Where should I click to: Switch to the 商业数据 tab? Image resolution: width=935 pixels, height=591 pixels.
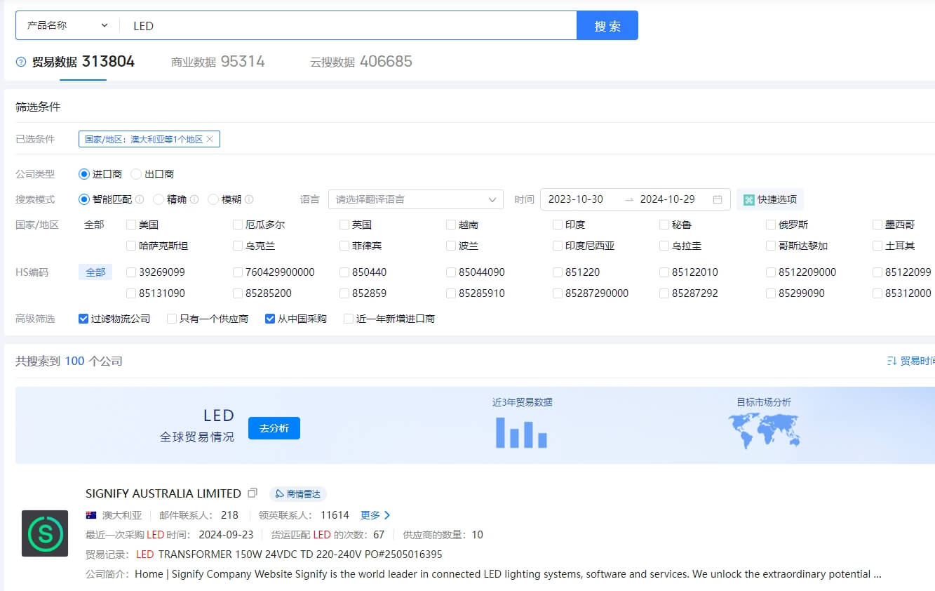pos(217,62)
